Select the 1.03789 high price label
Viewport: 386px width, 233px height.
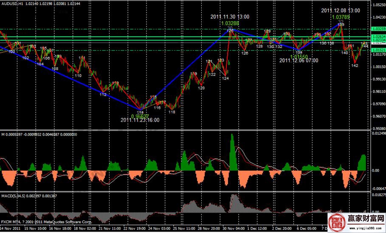tap(341, 17)
